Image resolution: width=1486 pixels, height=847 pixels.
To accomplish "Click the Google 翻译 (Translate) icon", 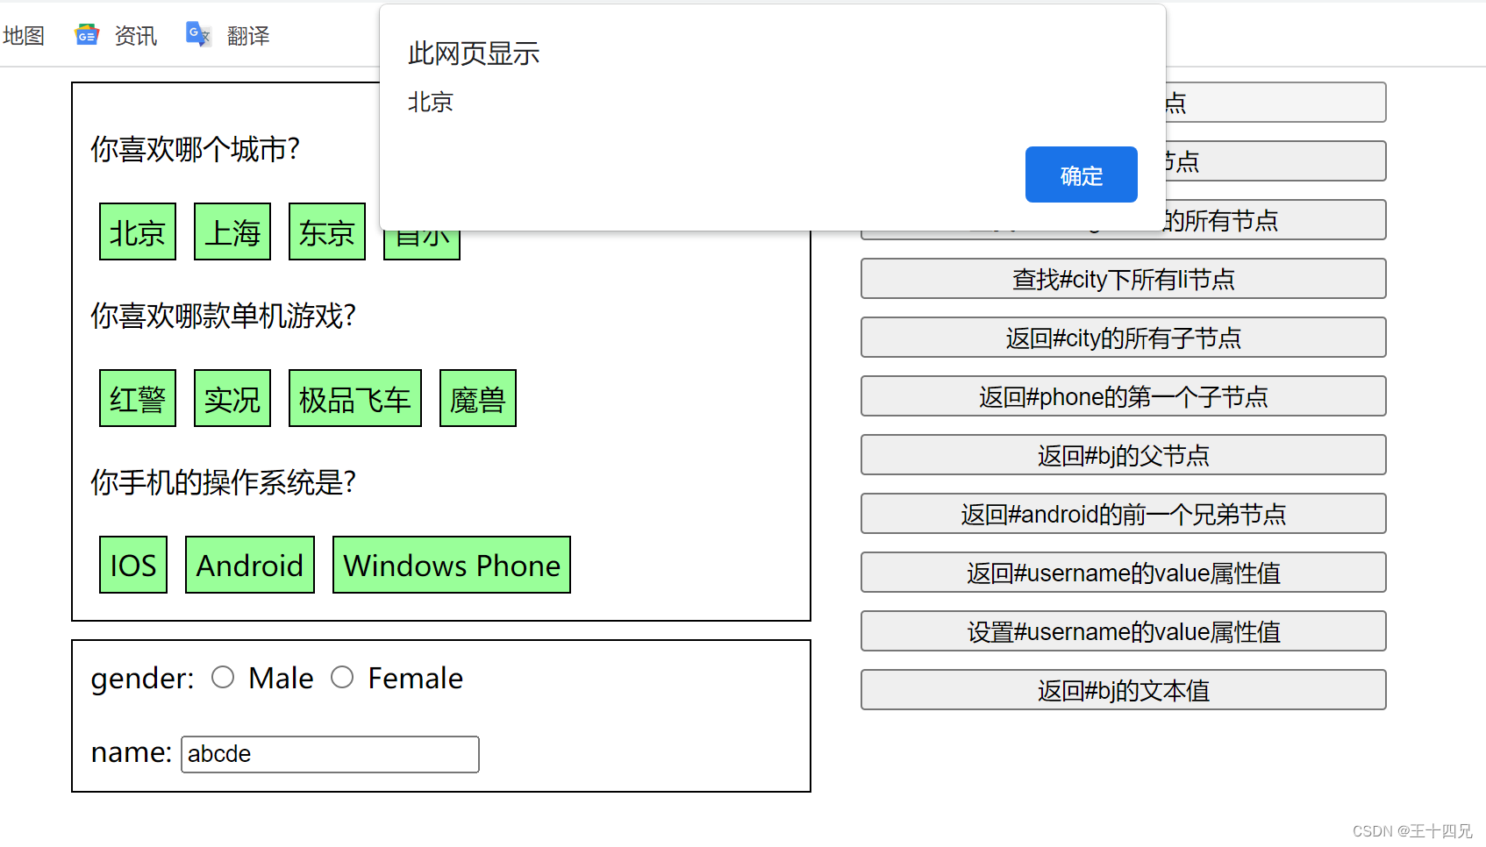I will (197, 34).
